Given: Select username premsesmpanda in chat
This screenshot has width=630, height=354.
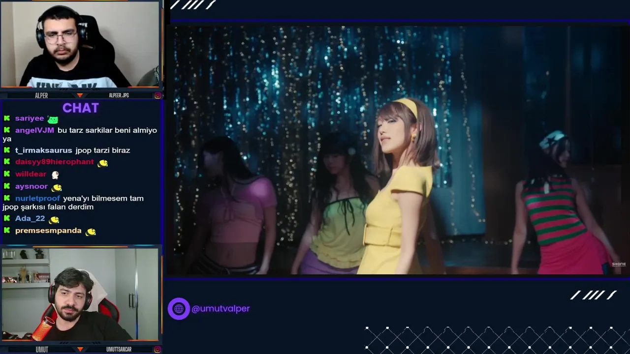Looking at the screenshot, I should pyautogui.click(x=48, y=231).
